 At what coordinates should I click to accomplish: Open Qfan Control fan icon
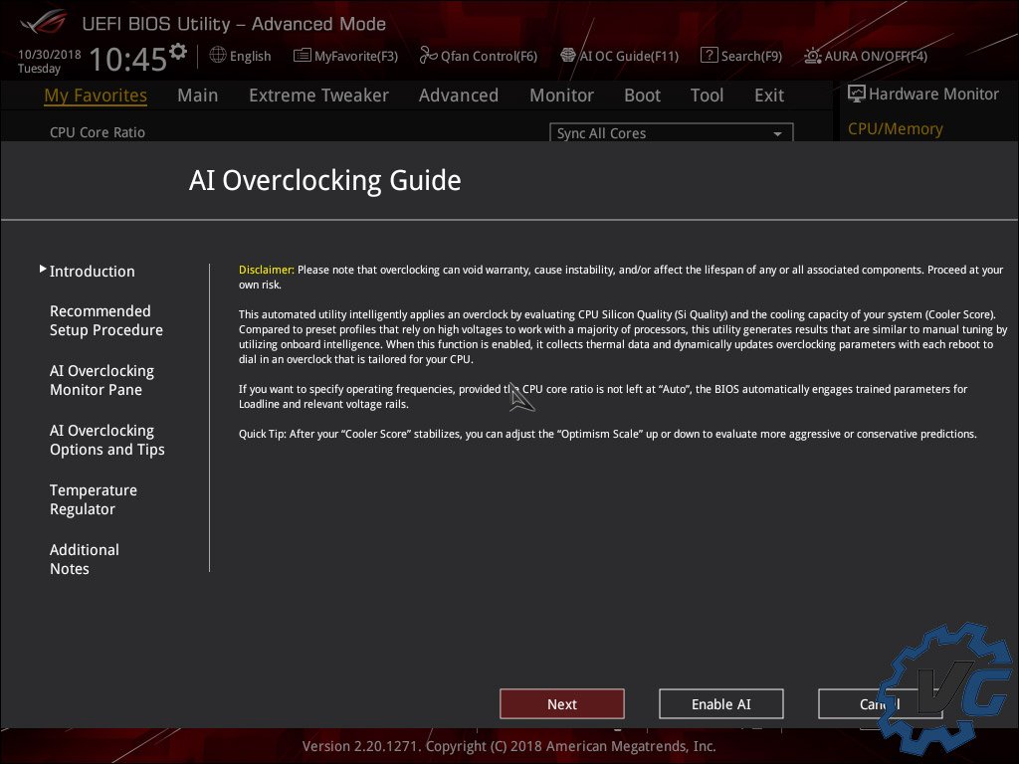(429, 56)
